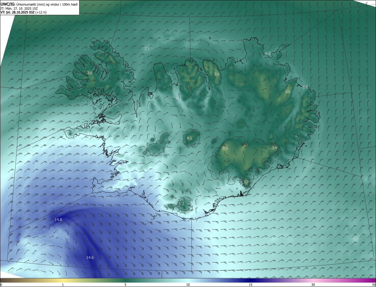
Task: Click the 4.1 label on the central glacier
Action: (189, 138)
